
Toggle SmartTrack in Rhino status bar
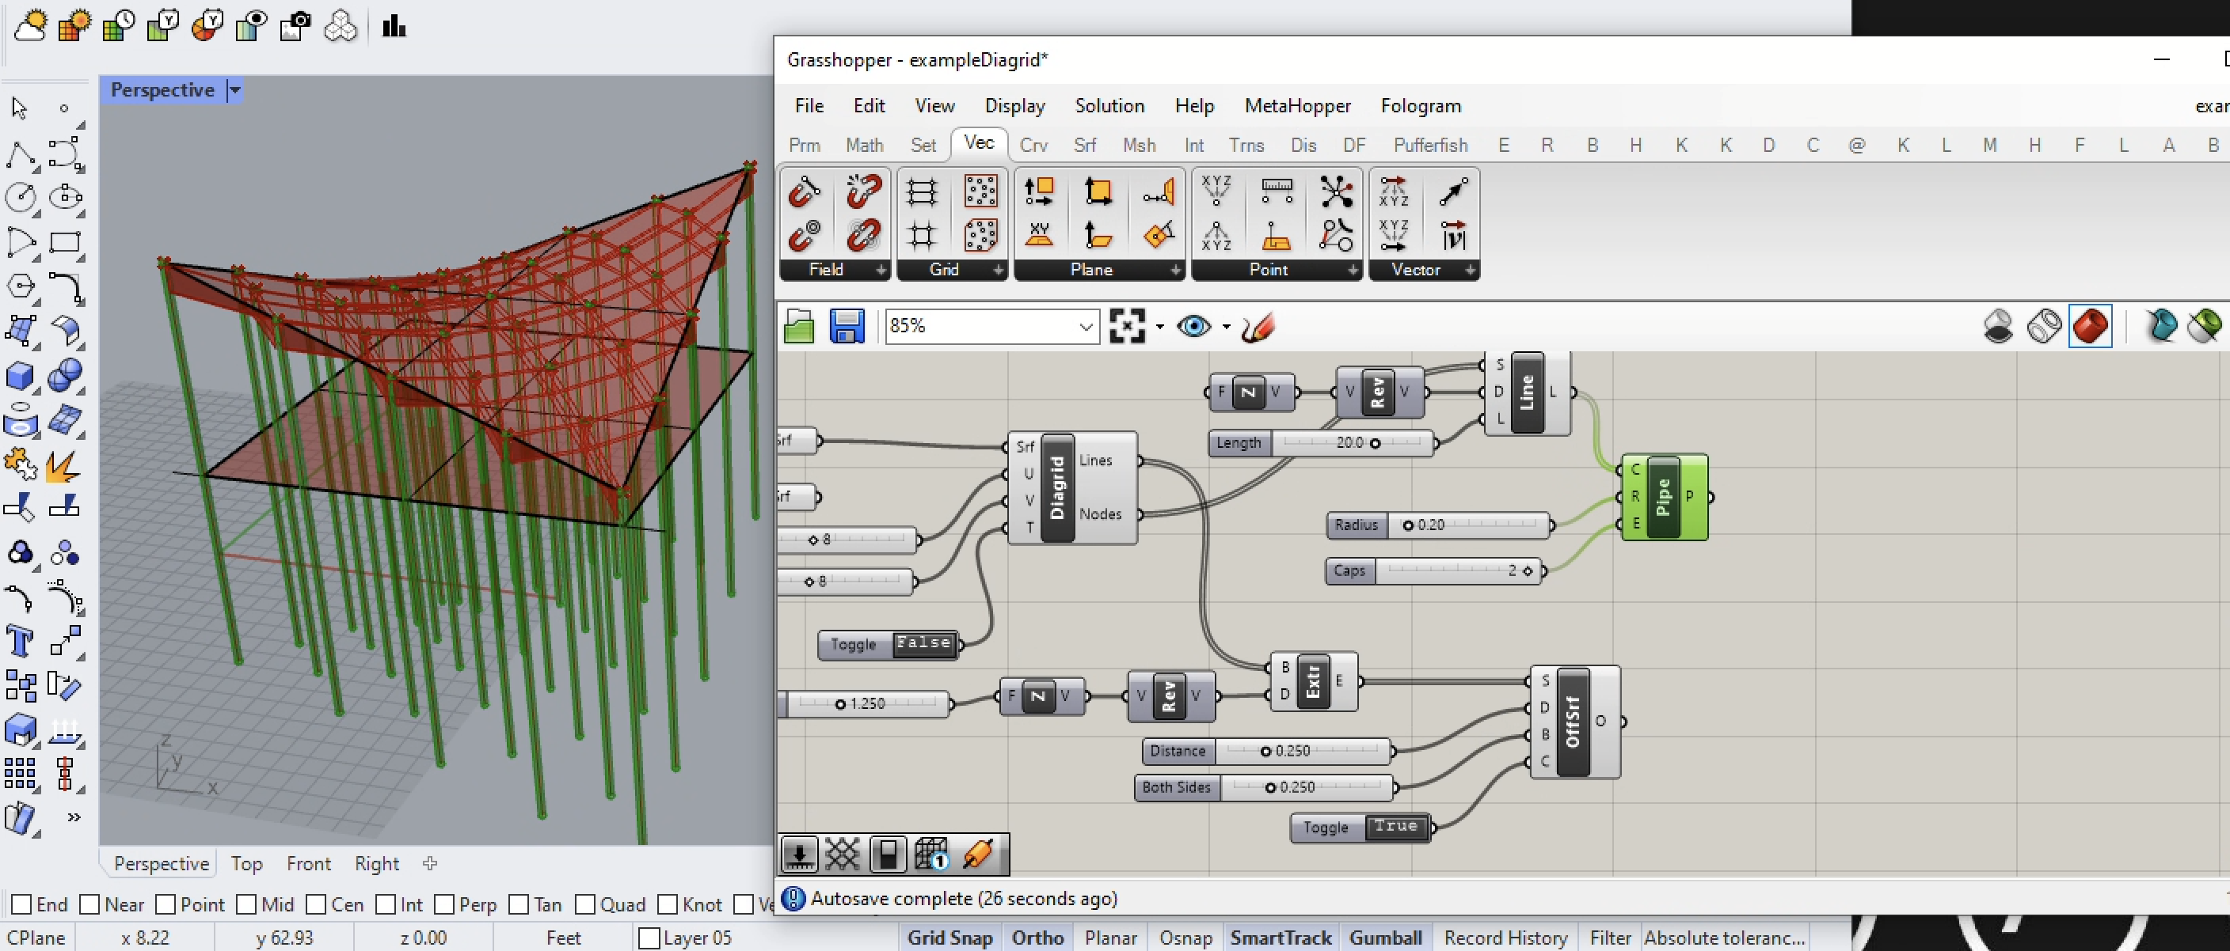pos(1281,938)
